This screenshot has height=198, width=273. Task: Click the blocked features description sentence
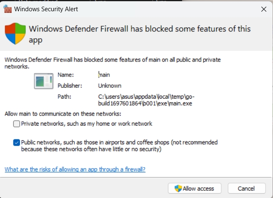[x=113, y=63]
